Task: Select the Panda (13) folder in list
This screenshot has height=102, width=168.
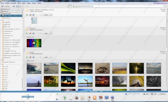Action: point(7,33)
